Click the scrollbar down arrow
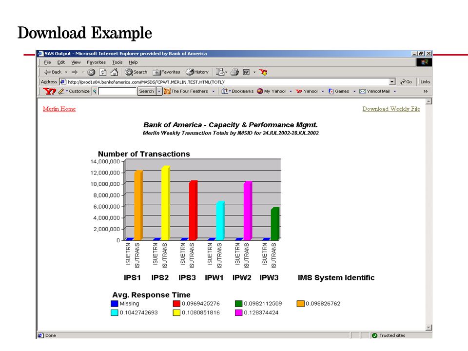Screen dimensions: 468x351 [x=429, y=328]
